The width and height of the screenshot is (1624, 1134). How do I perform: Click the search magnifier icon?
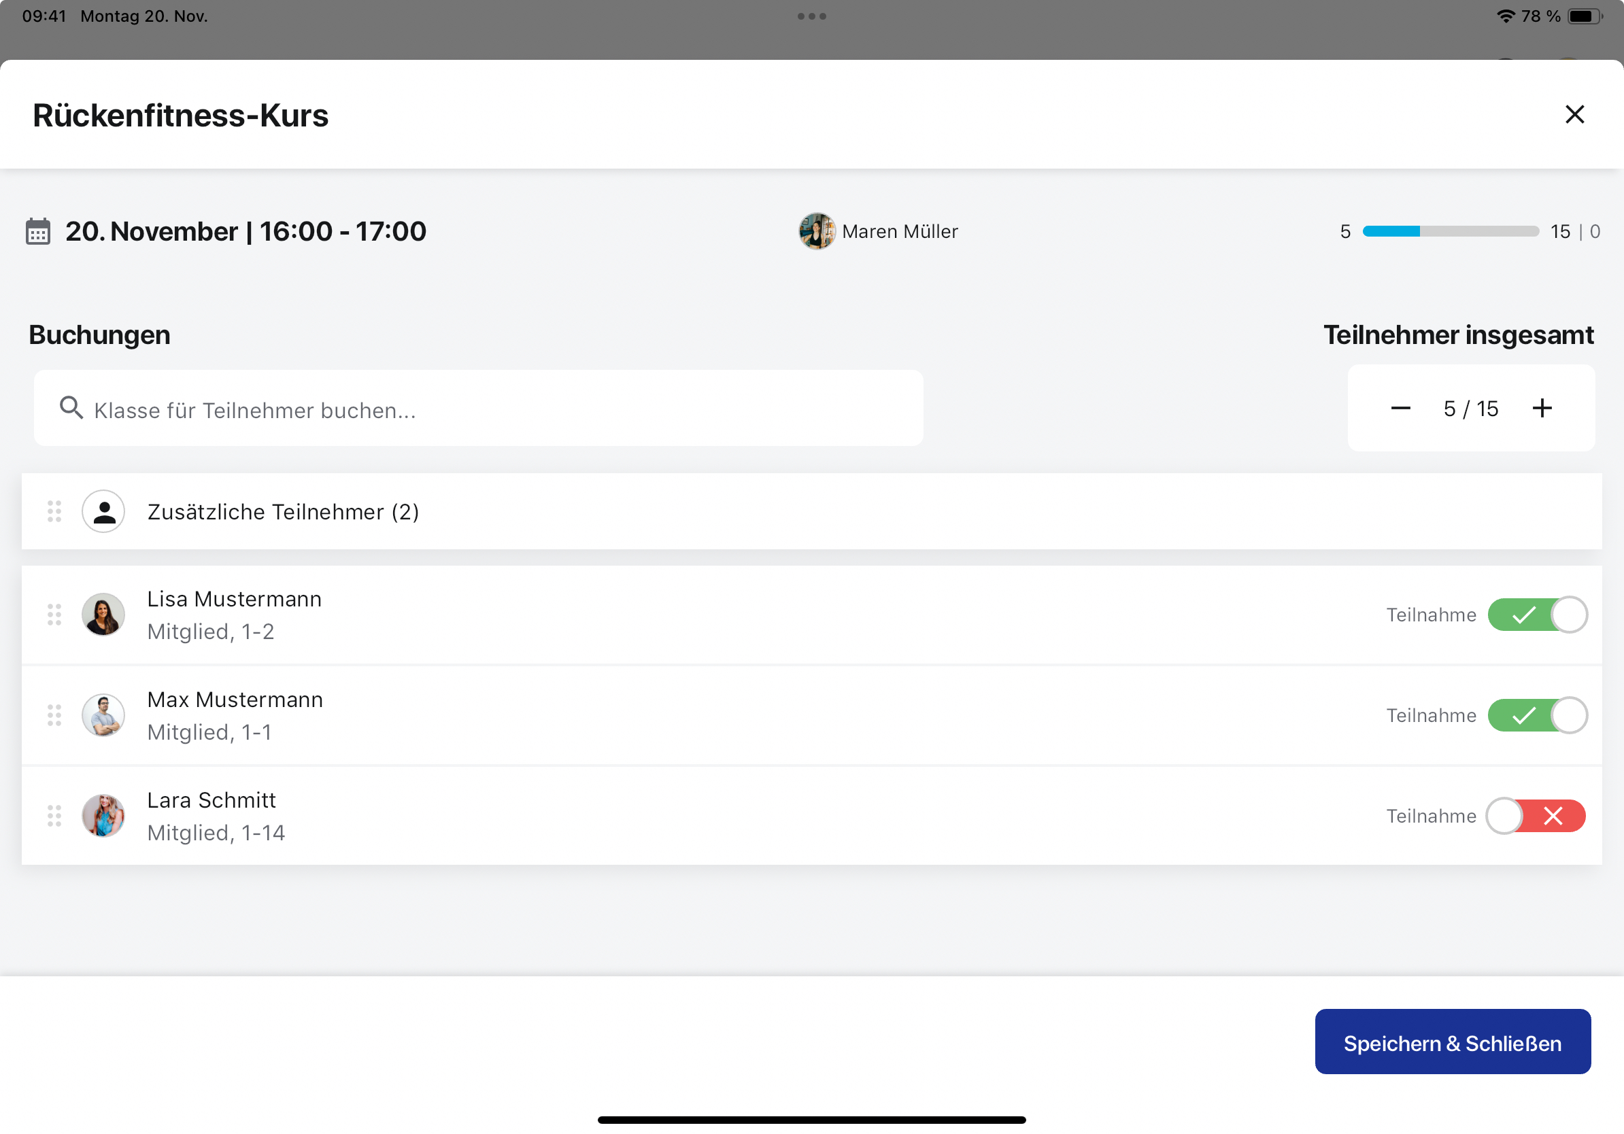point(71,408)
